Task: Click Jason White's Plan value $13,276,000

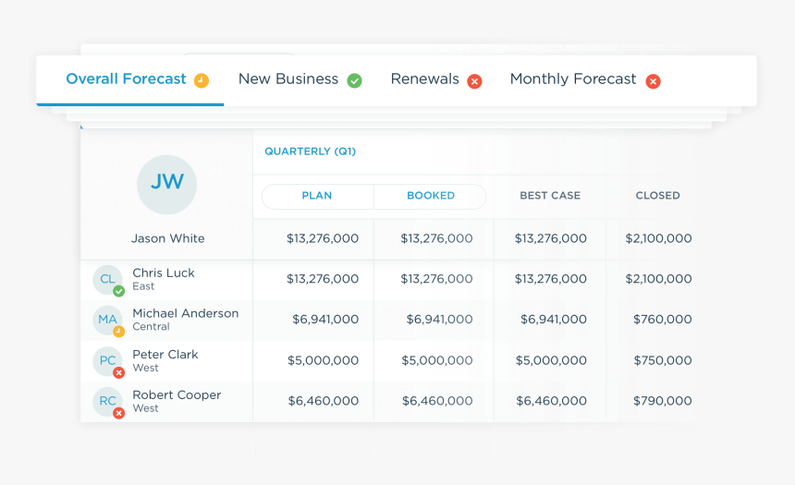Action: (x=323, y=238)
